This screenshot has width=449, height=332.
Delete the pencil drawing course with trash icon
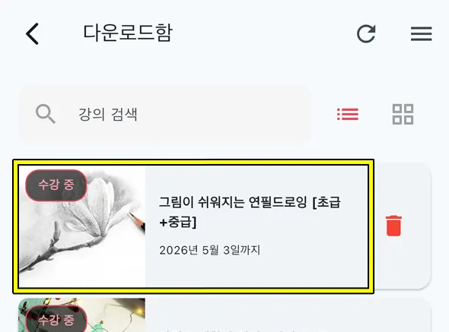(393, 226)
